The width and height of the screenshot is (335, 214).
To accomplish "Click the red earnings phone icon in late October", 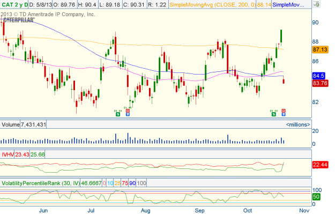I will pos(284,110).
